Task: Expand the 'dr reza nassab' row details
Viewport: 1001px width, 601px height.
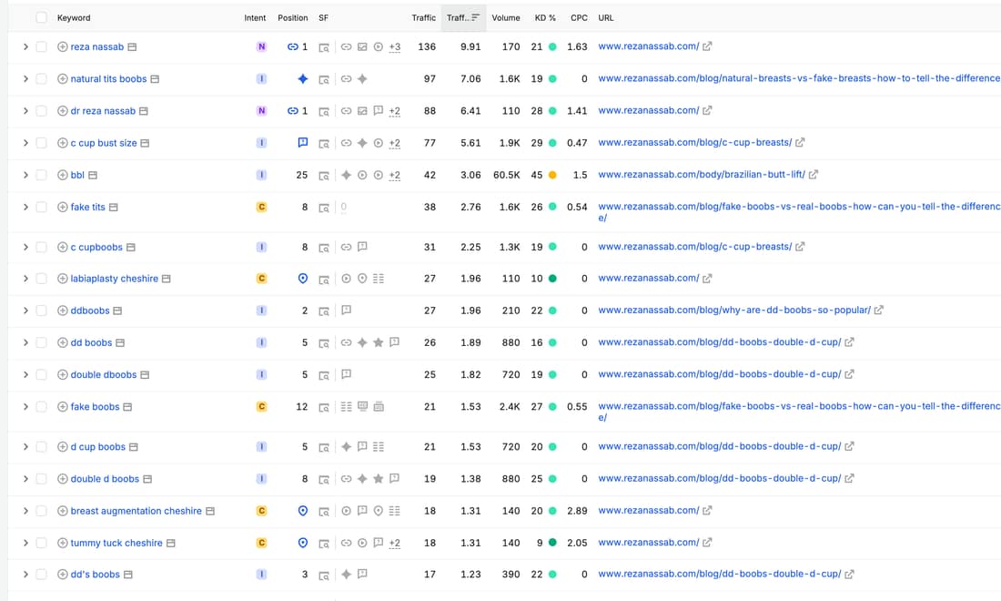Action: (x=25, y=111)
